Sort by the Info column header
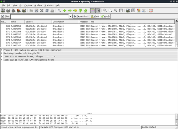 click(132, 22)
